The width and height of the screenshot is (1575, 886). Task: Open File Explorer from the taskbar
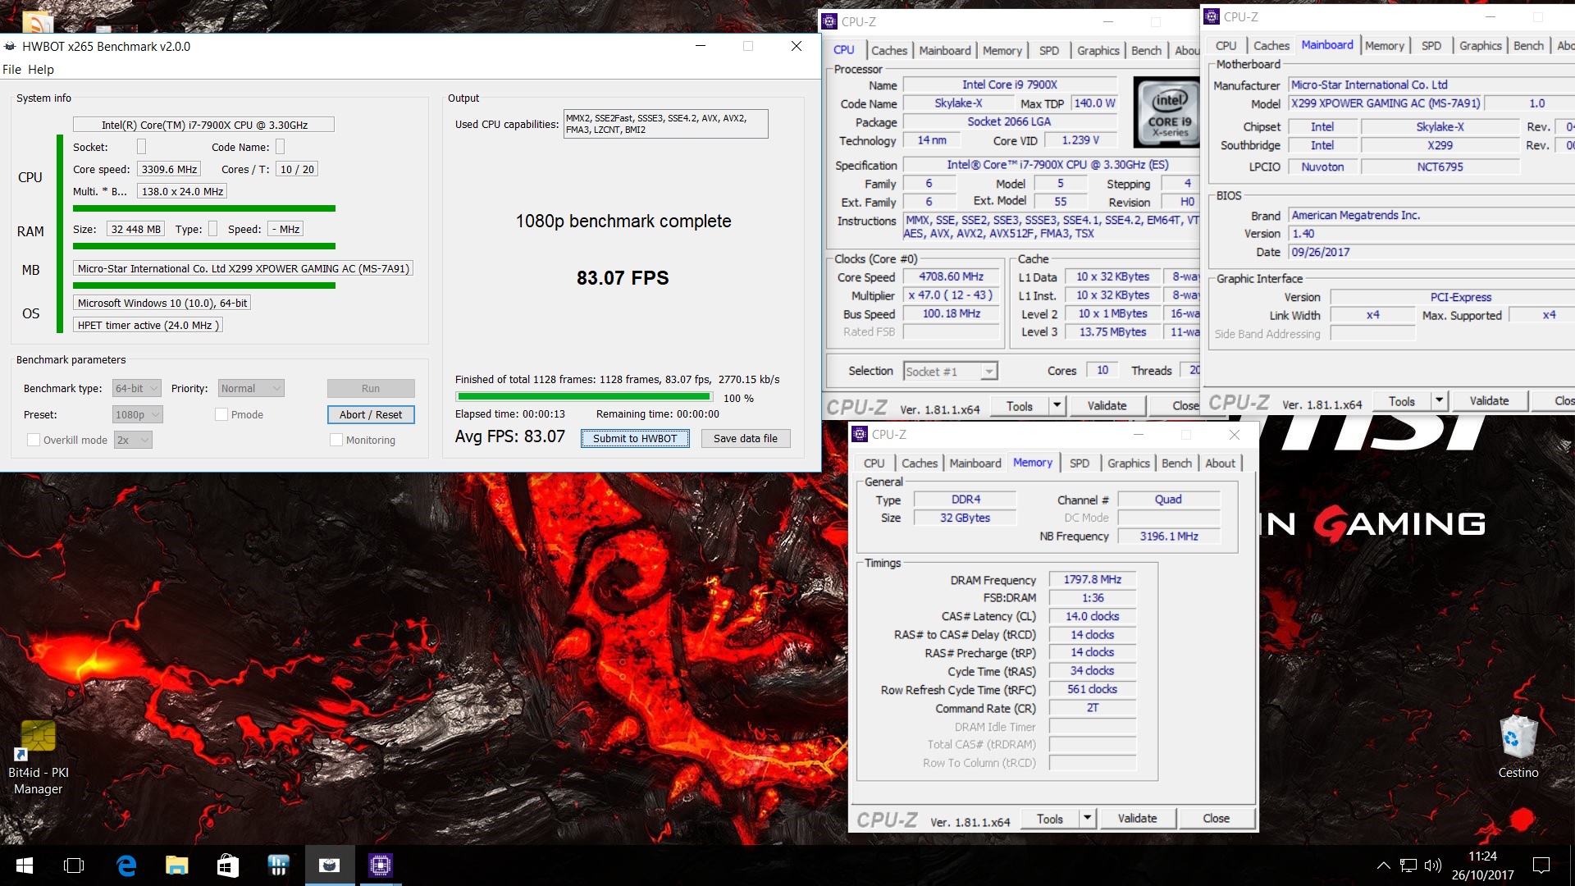(176, 865)
